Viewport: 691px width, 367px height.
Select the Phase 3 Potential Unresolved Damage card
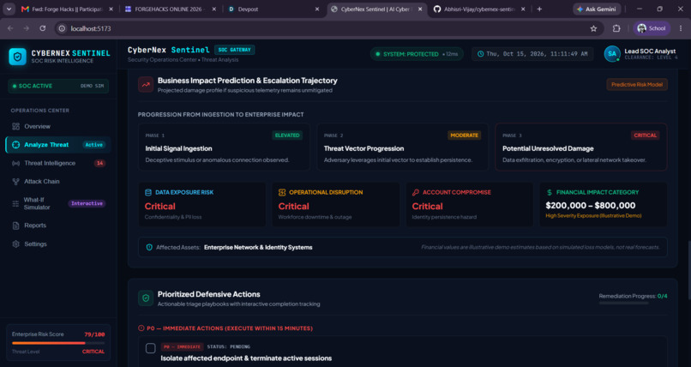coord(580,147)
